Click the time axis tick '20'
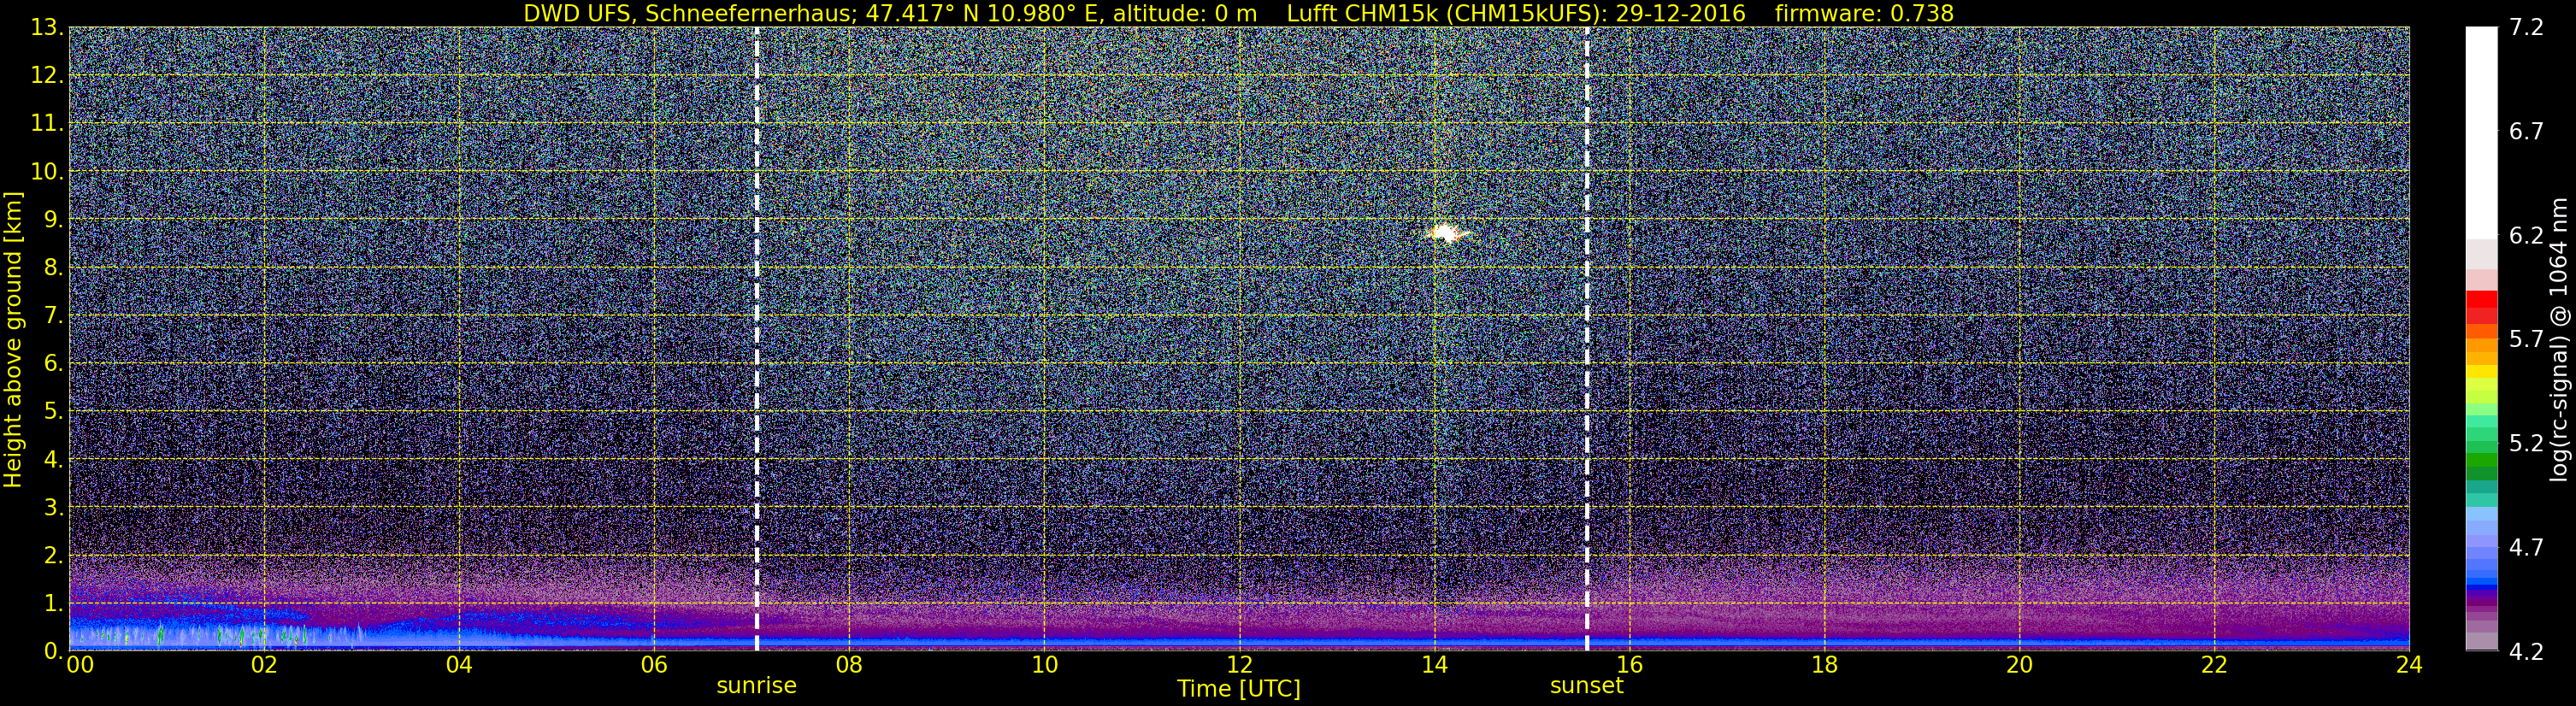 click(2019, 665)
